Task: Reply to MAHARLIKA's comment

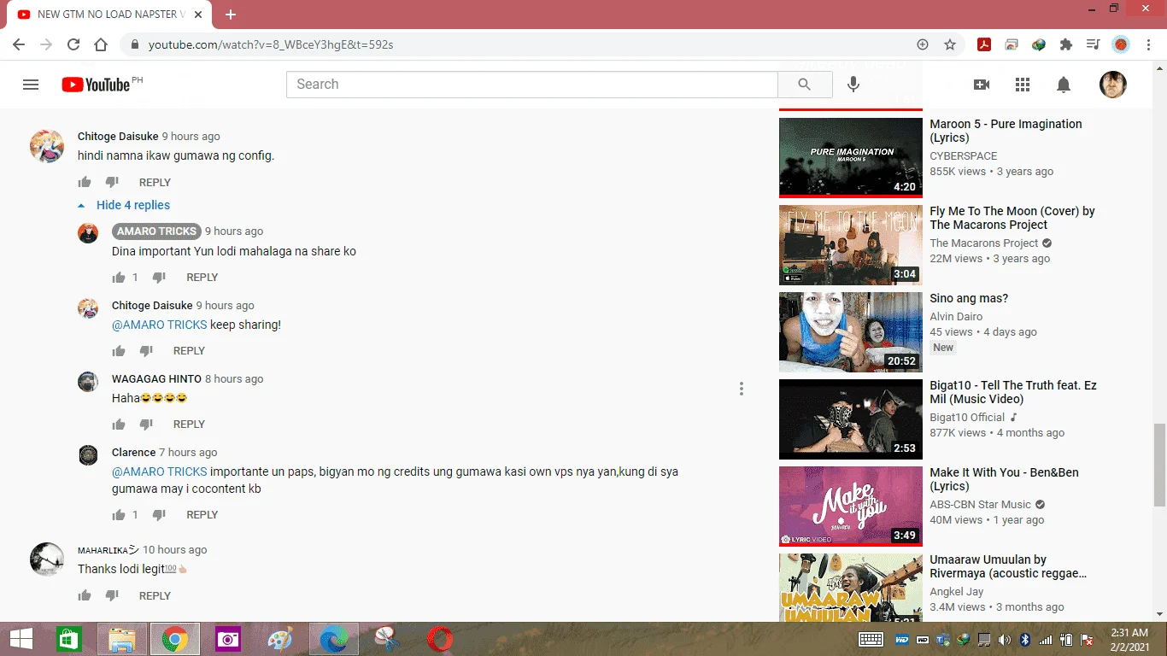Action: pos(155,596)
